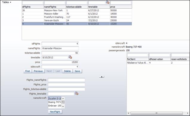Image resolution: width=190 pixels, height=116 pixels.
Task: Collapse the splitter arrow handle
Action: 102,77
